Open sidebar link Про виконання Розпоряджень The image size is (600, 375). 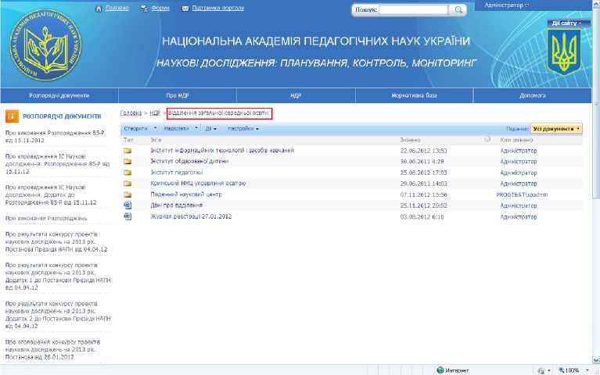tap(46, 218)
